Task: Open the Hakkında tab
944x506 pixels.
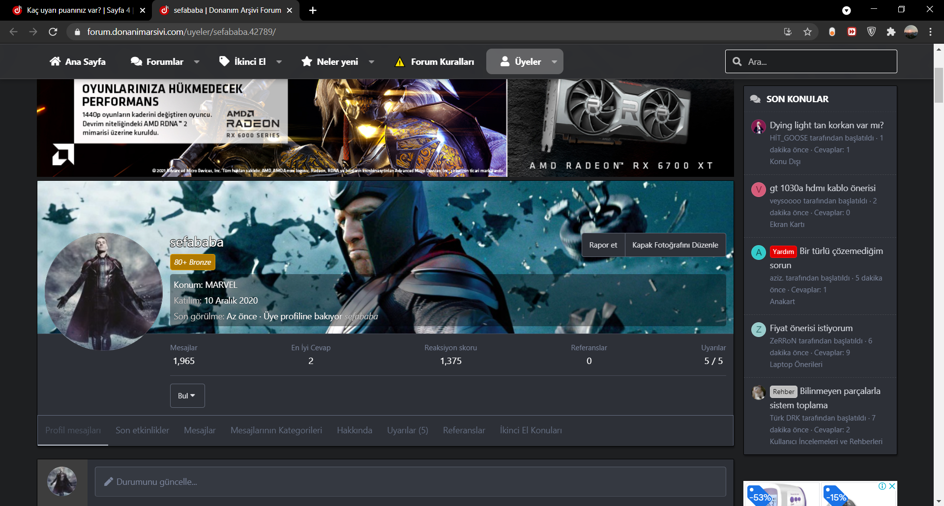Action: pyautogui.click(x=354, y=430)
